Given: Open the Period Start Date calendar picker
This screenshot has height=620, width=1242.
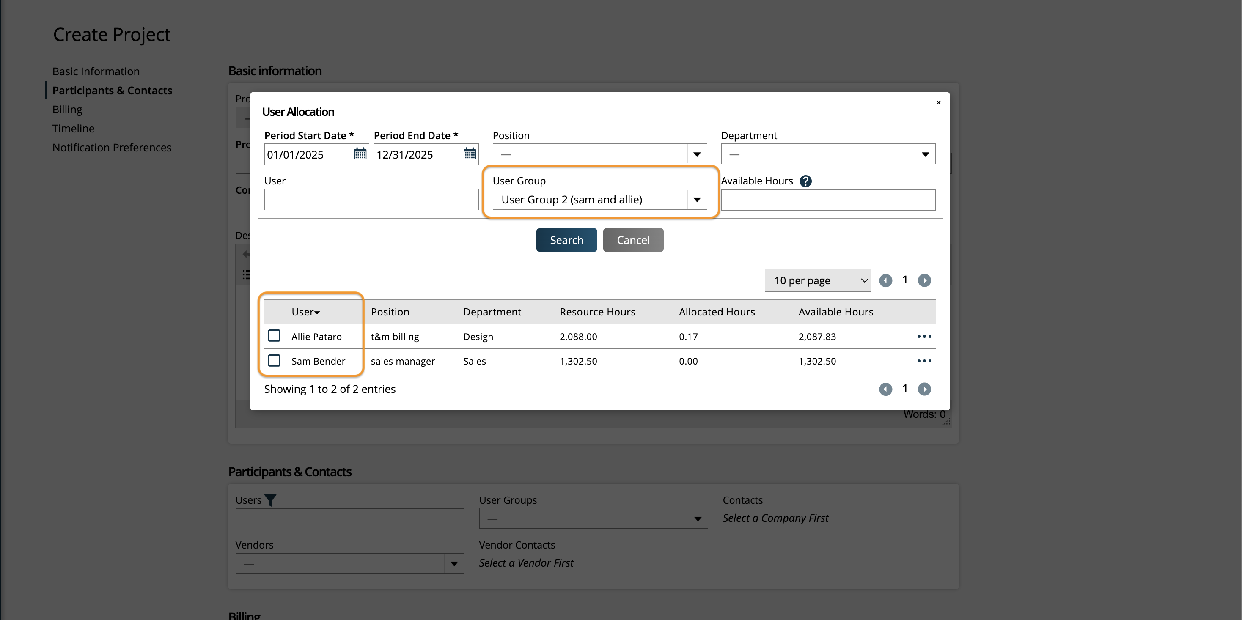Looking at the screenshot, I should click(x=360, y=154).
